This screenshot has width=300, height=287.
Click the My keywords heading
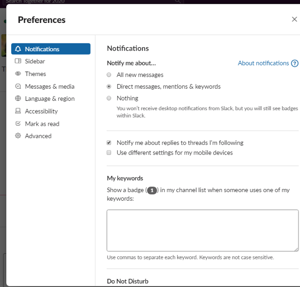point(125,178)
